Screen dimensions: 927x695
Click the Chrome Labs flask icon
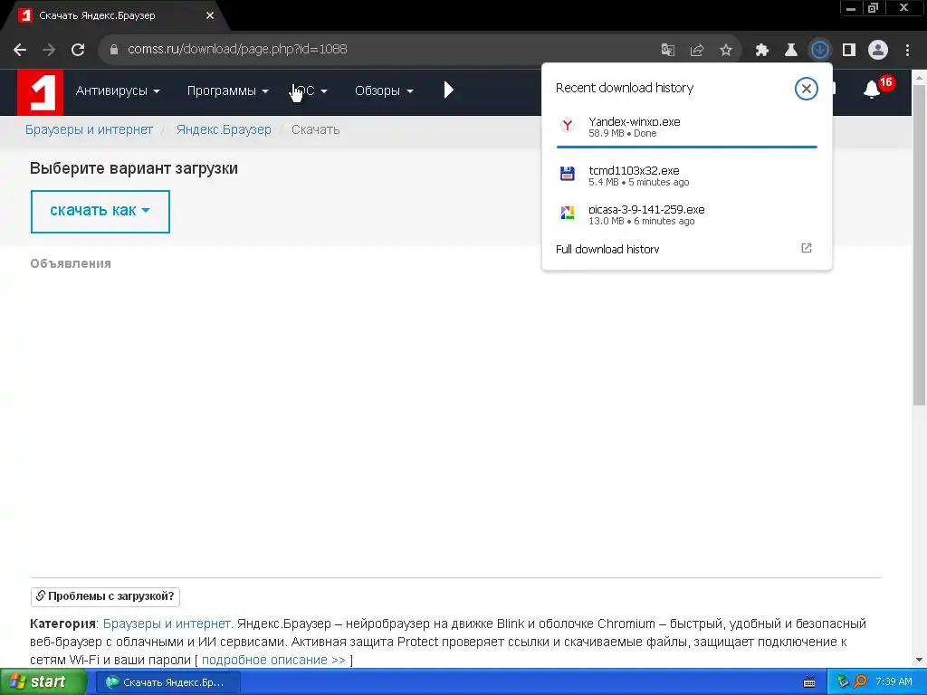(790, 50)
